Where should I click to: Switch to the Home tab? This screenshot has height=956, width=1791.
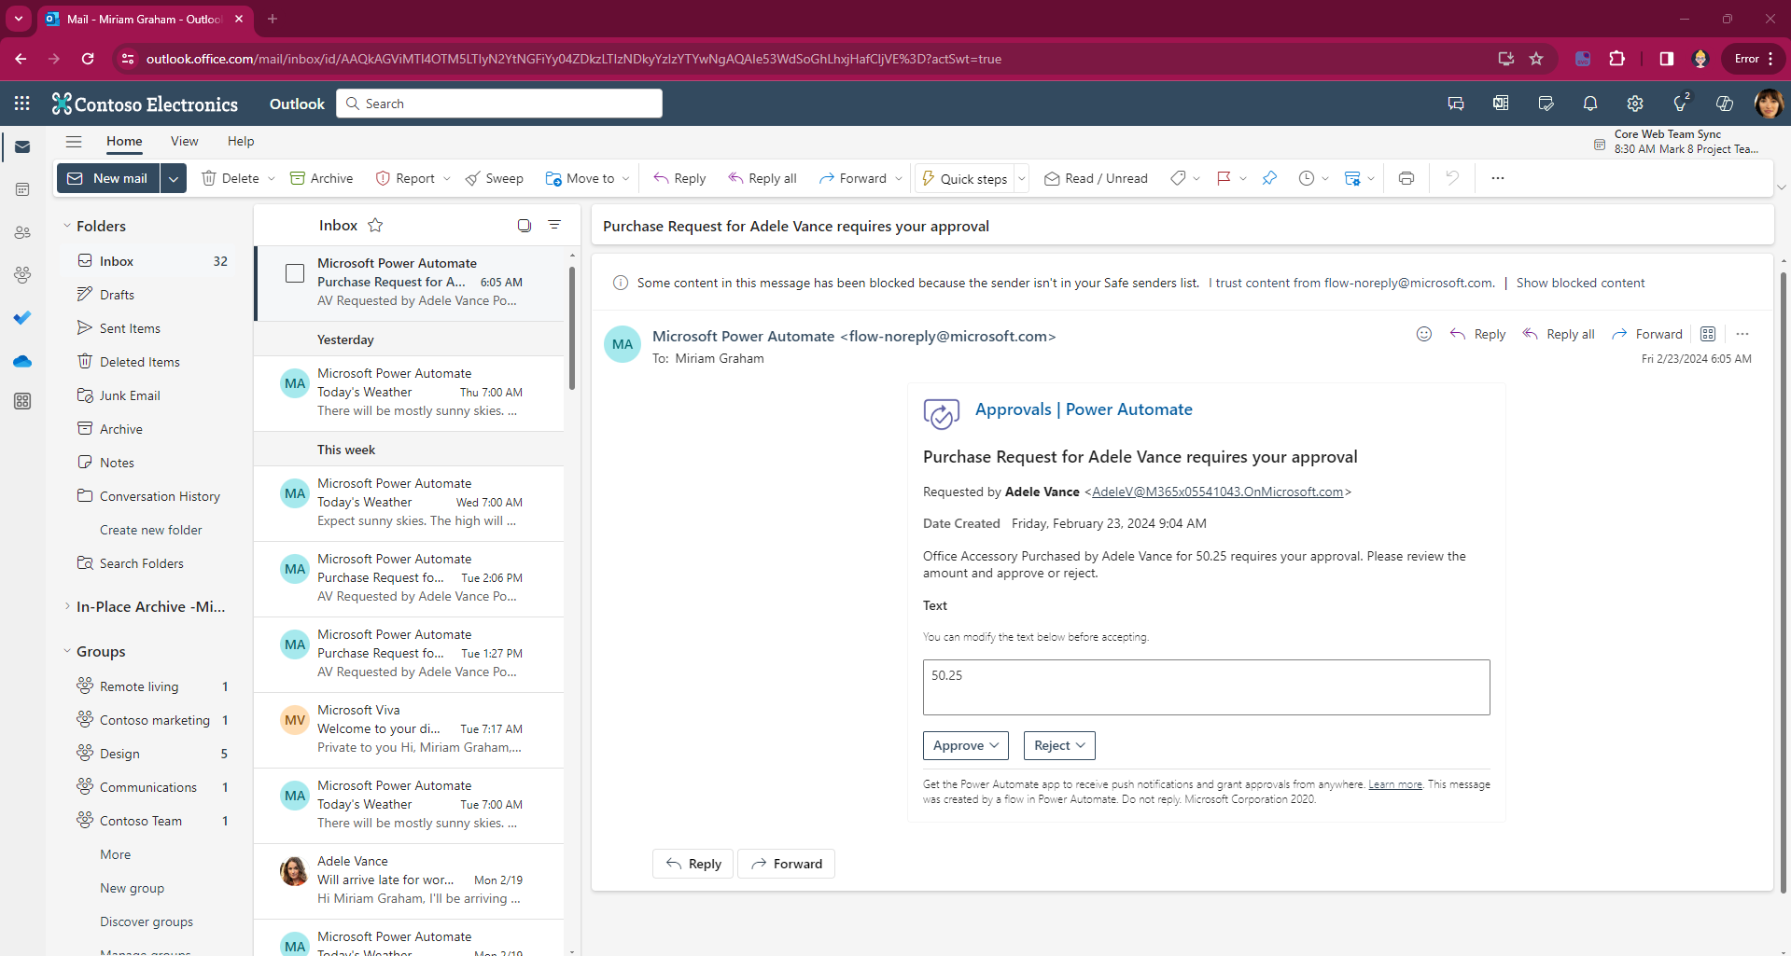click(x=124, y=142)
